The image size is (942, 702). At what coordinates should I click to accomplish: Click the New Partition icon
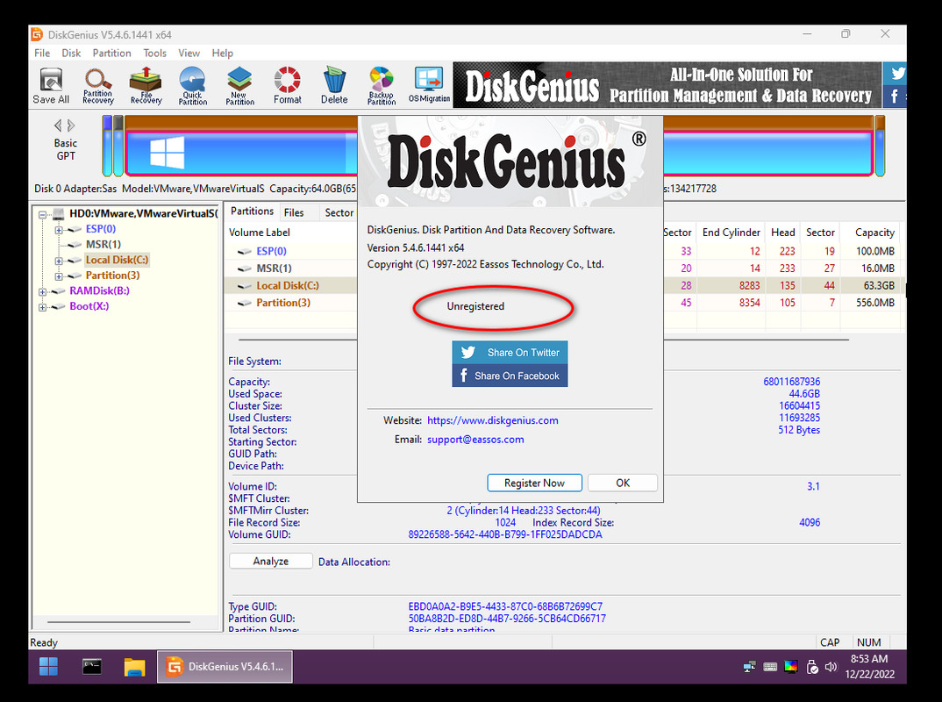coord(239,86)
